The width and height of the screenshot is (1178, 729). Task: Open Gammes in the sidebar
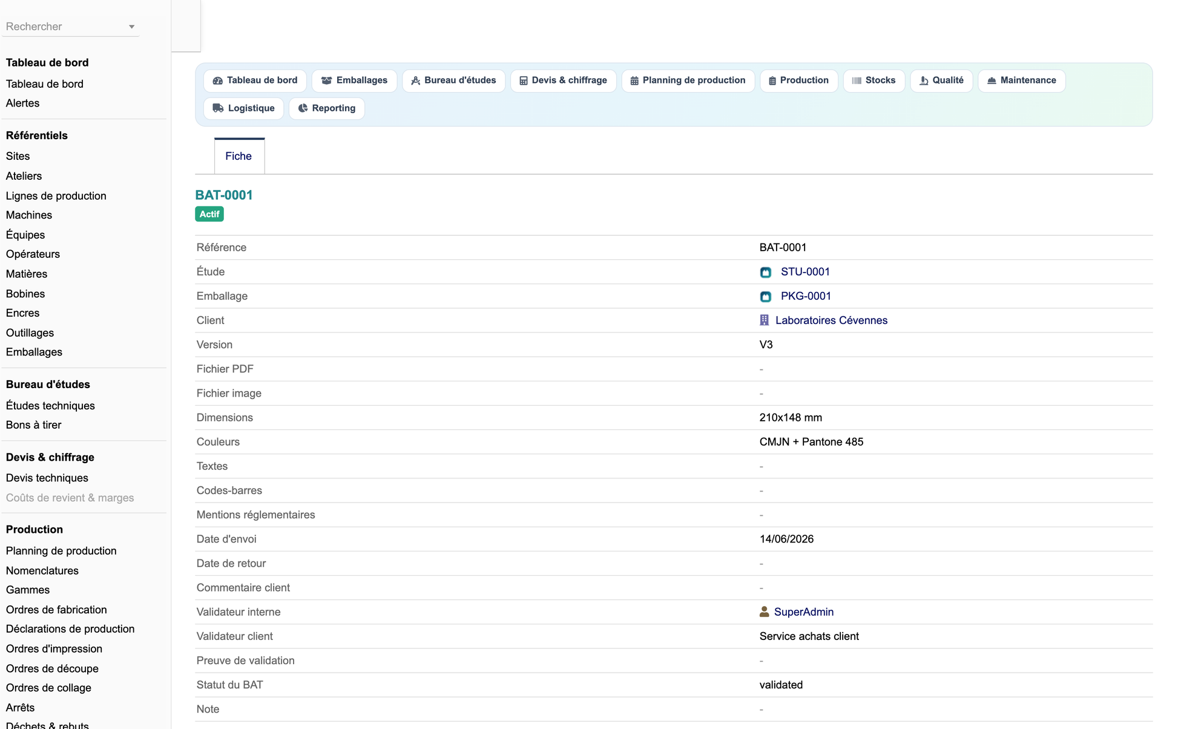tap(27, 590)
